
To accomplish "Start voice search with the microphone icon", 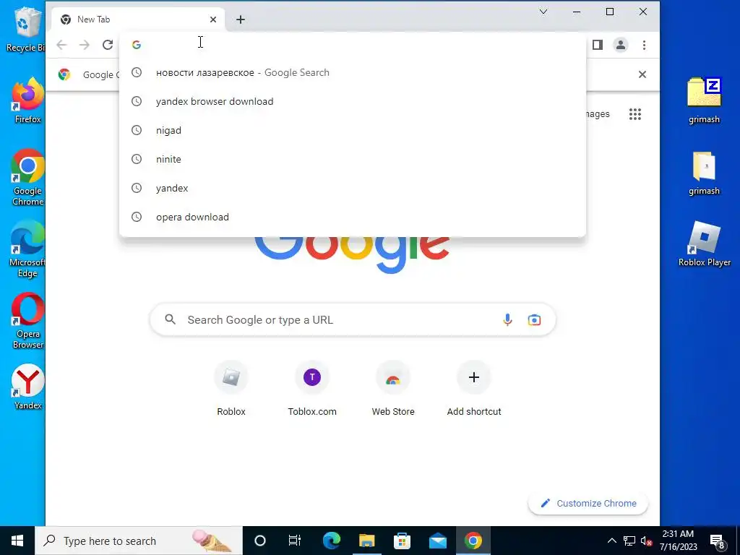I will [507, 320].
